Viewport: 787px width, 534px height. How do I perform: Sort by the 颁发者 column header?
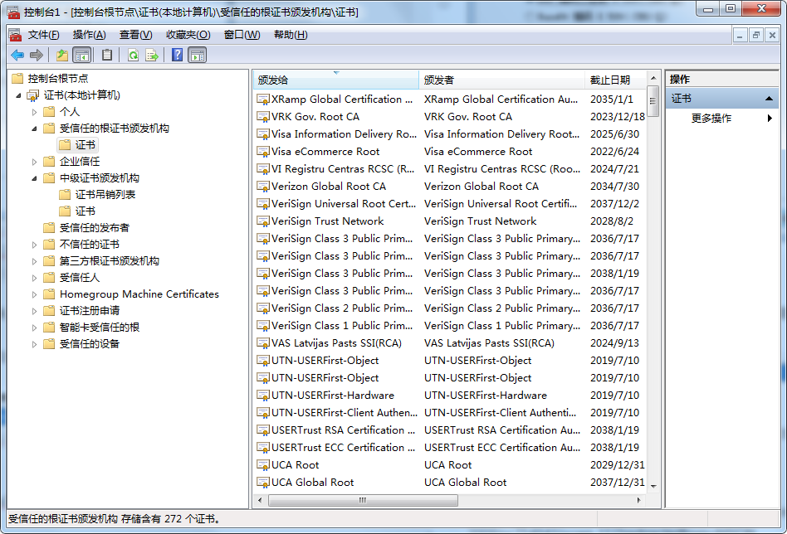click(501, 80)
